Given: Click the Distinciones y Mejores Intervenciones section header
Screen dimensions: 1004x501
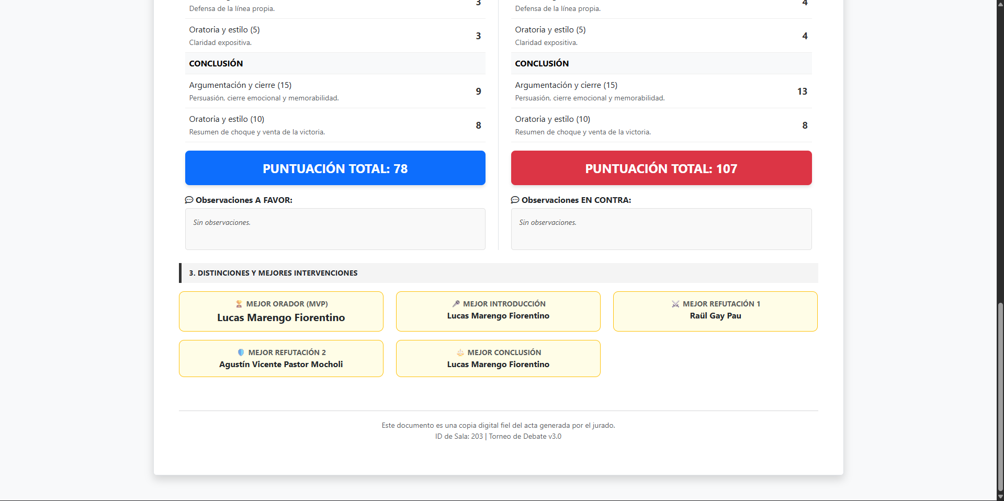Looking at the screenshot, I should [x=499, y=273].
